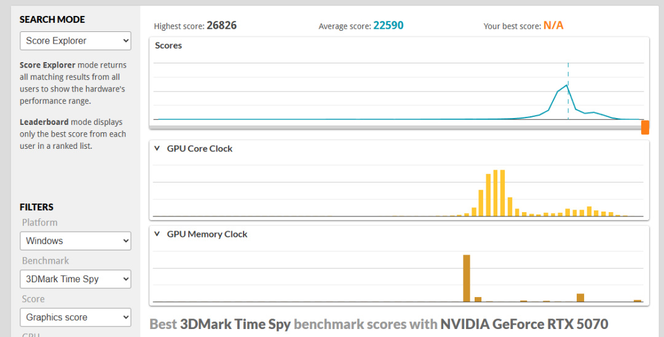Collapse the GPU Core Clock chevron
The image size is (664, 337).
point(157,149)
